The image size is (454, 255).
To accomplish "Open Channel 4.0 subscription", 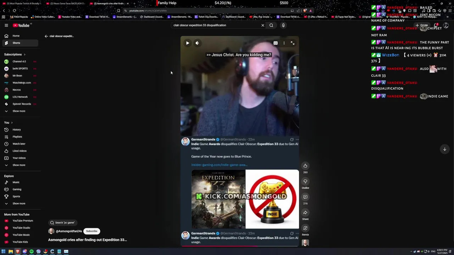I will coord(20,61).
